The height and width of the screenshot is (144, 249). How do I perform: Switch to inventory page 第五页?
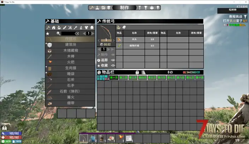[x=152, y=78]
